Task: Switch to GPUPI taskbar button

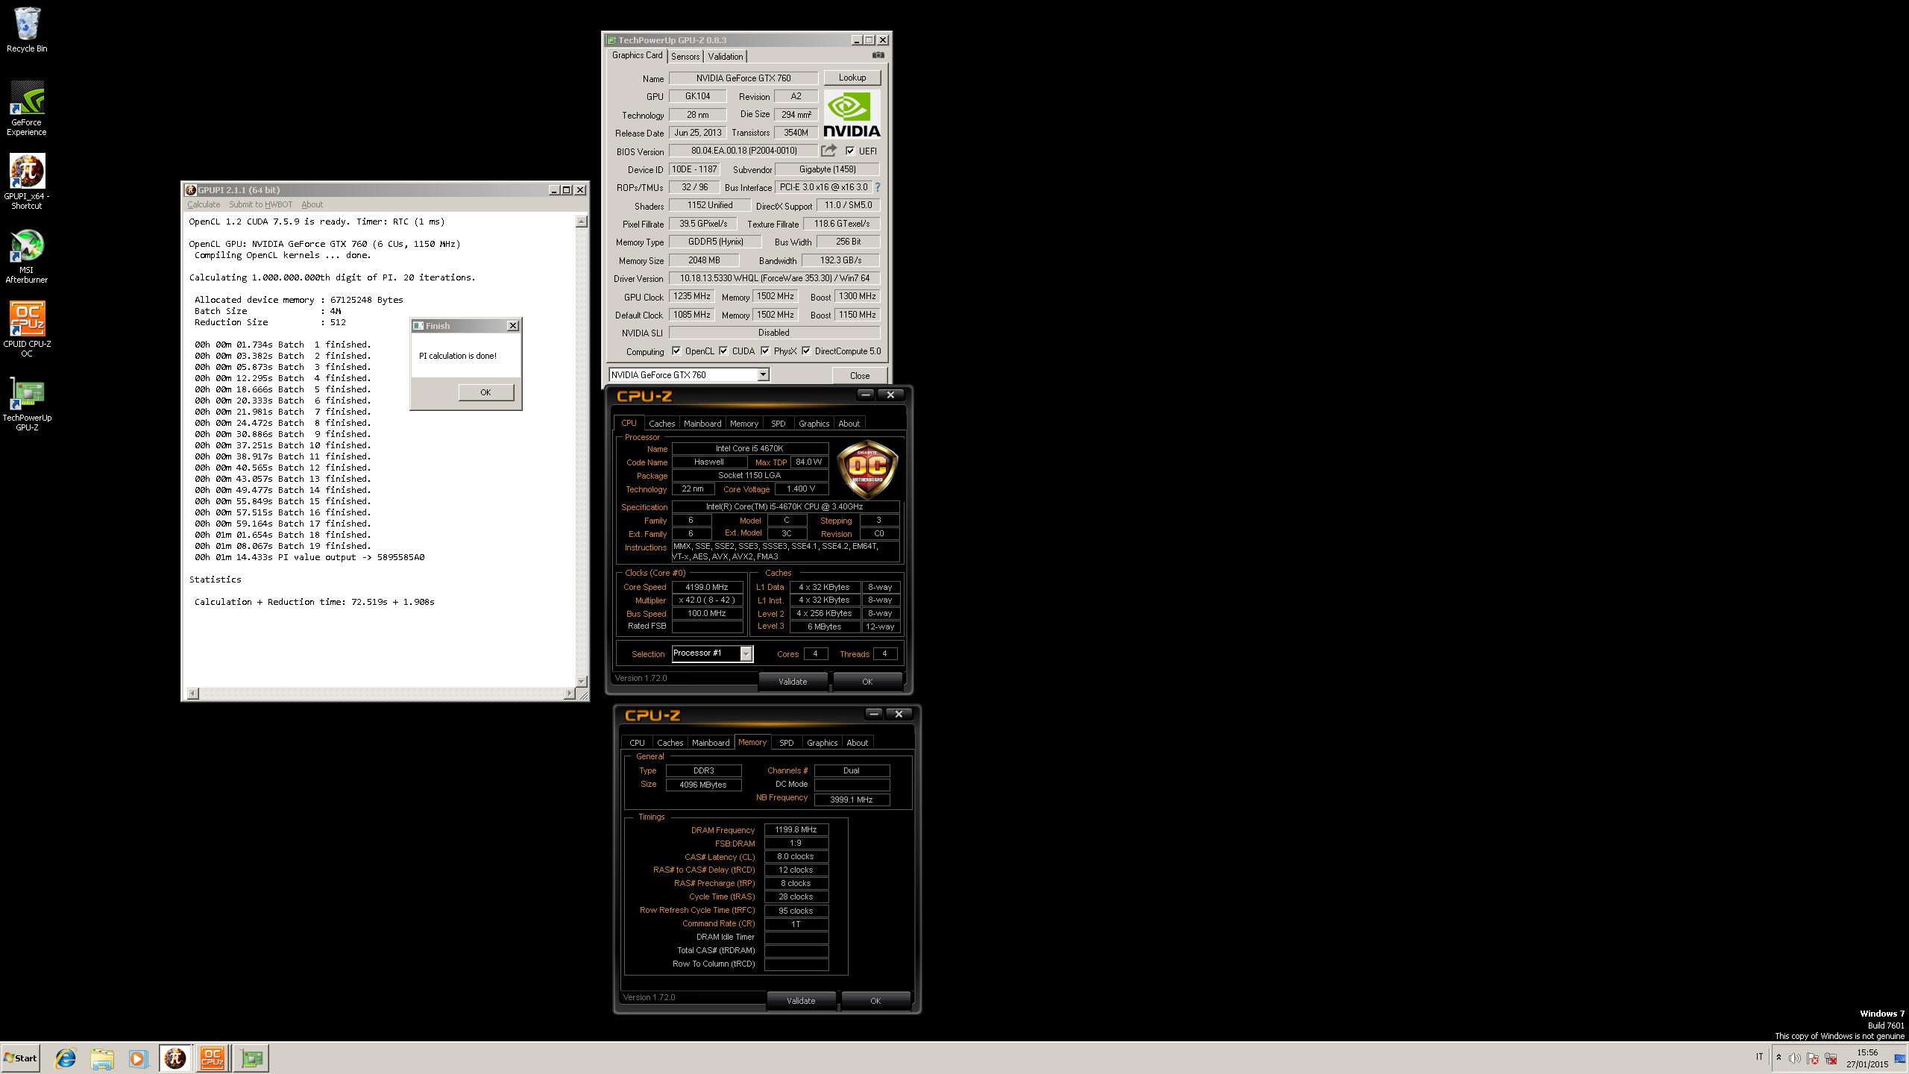Action: [175, 1058]
